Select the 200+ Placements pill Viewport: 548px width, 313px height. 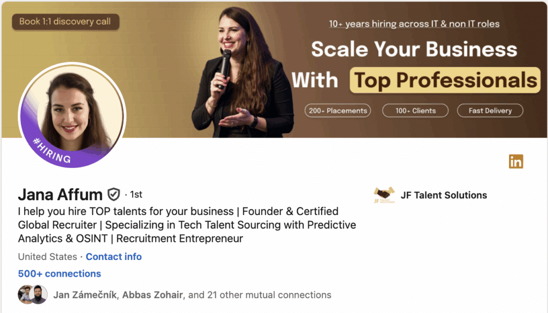(x=338, y=111)
